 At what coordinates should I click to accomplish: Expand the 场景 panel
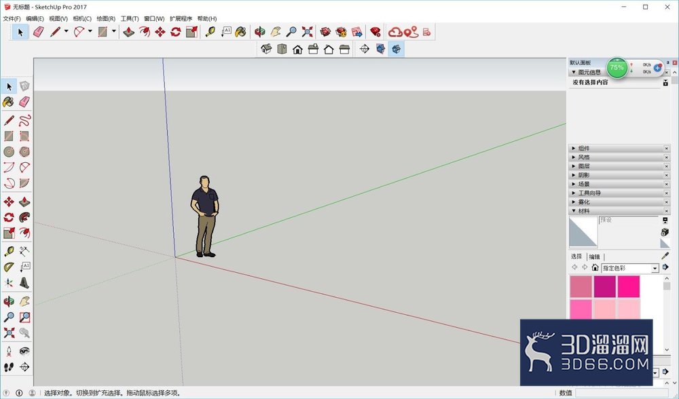[619, 185]
